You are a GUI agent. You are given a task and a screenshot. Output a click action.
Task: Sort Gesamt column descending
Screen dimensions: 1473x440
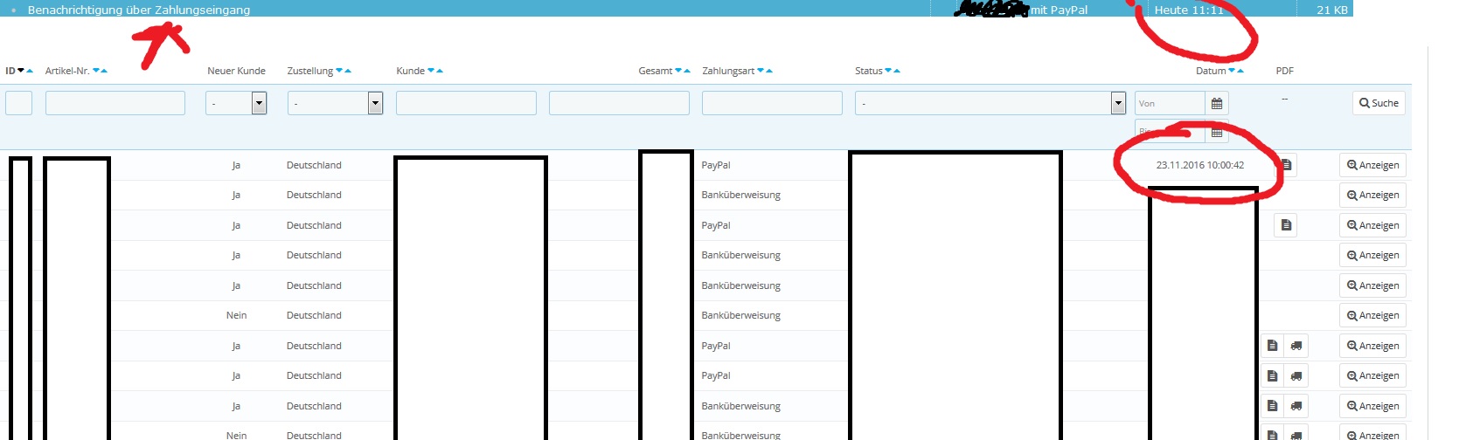678,71
